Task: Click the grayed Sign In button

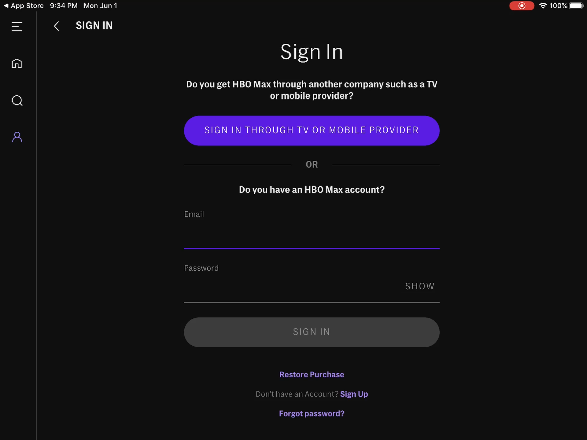Action: click(x=312, y=332)
